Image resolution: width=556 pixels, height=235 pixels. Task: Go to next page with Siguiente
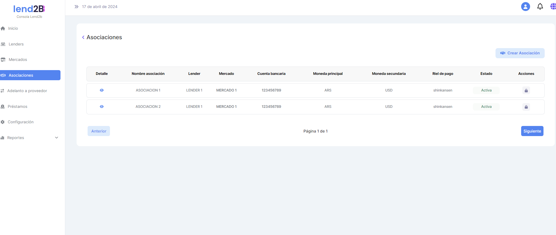[x=532, y=131]
